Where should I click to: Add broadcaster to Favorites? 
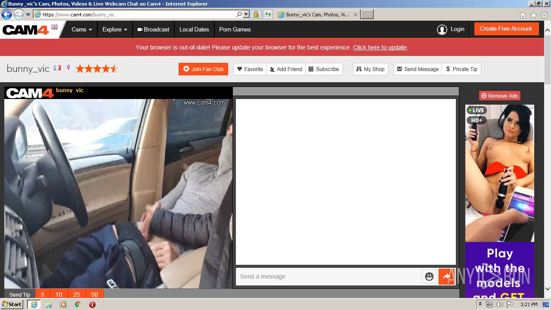tap(250, 69)
